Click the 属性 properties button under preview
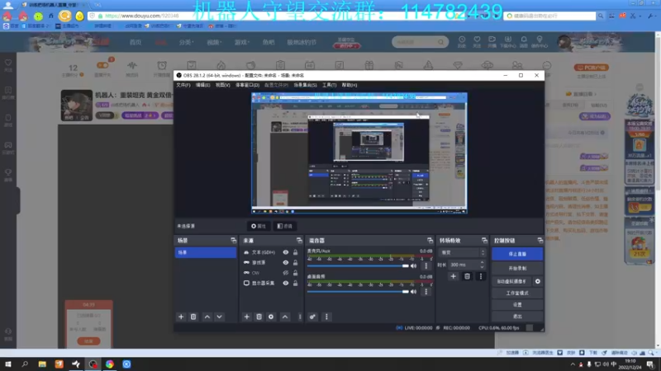 [259, 226]
